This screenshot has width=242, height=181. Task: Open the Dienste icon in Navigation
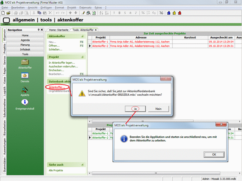pyautogui.click(x=25, y=76)
